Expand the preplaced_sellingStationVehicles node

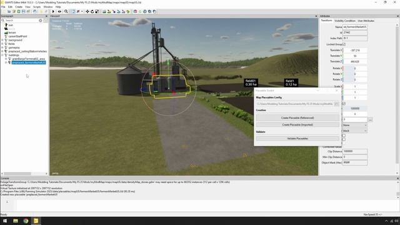(2, 51)
